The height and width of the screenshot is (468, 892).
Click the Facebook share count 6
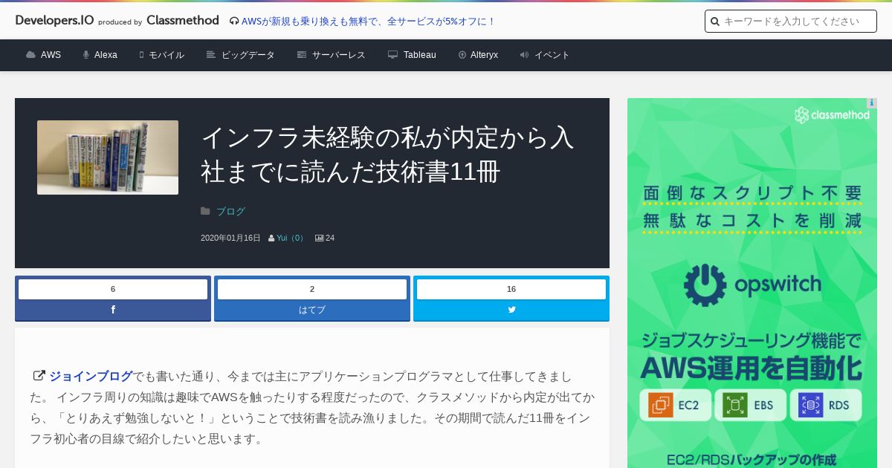tap(113, 289)
